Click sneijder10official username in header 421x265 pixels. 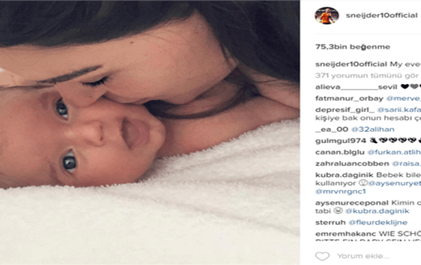click(382, 15)
